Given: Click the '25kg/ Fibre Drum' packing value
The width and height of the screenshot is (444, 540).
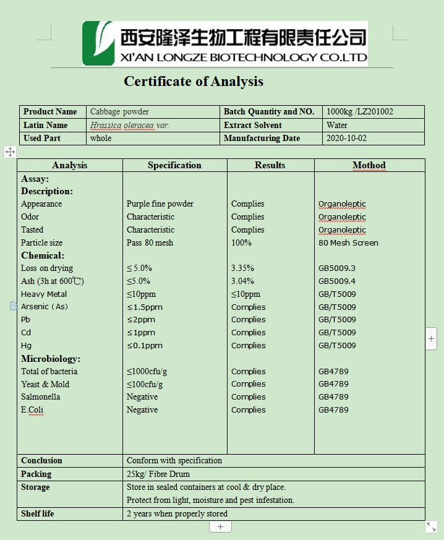Looking at the screenshot, I should tap(158, 474).
